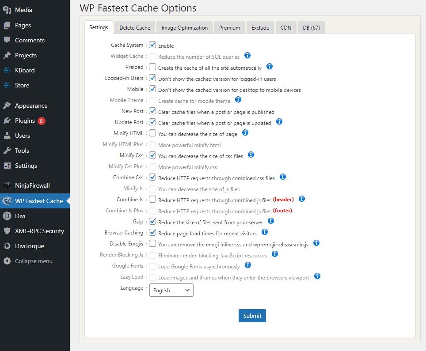Go to Appearance in the sidebar
The height and width of the screenshot is (351, 426).
point(31,106)
